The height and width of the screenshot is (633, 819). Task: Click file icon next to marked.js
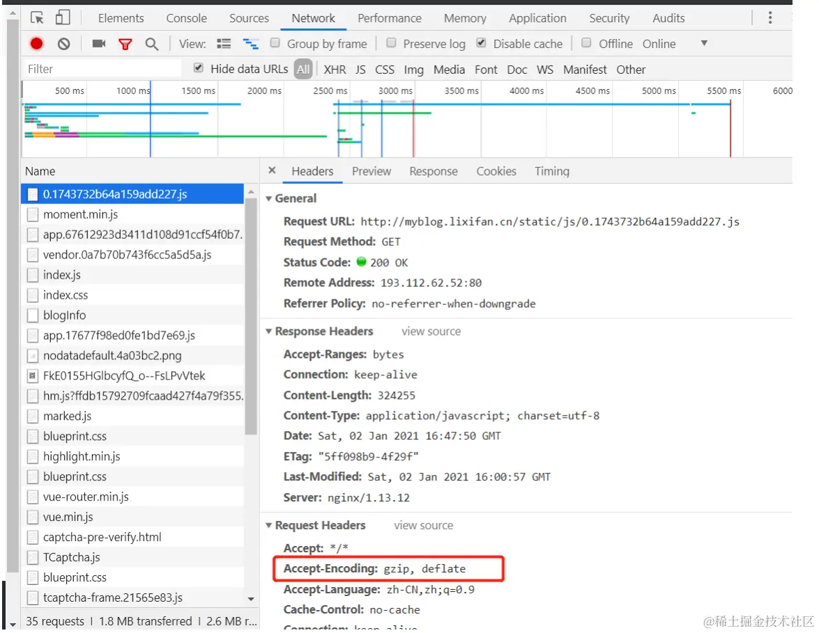click(x=32, y=416)
